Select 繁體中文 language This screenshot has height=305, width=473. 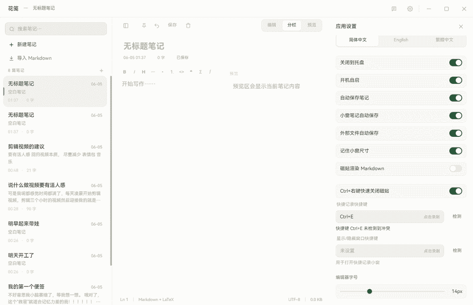coord(444,40)
